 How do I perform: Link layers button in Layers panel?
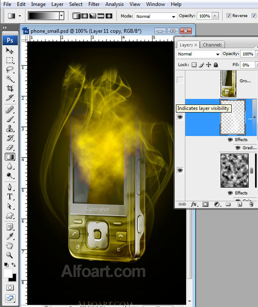pyautogui.click(x=182, y=204)
